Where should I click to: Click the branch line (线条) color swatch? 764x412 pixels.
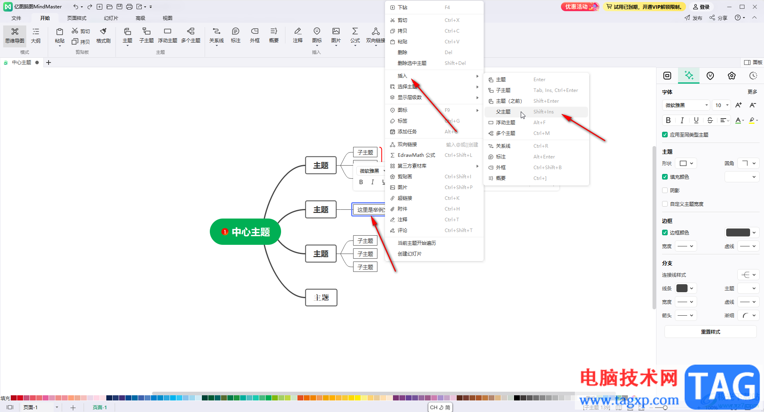tap(682, 288)
